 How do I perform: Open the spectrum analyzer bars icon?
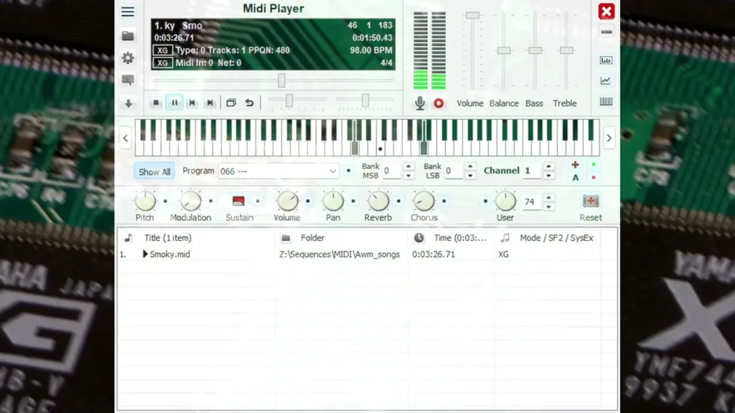tap(606, 60)
